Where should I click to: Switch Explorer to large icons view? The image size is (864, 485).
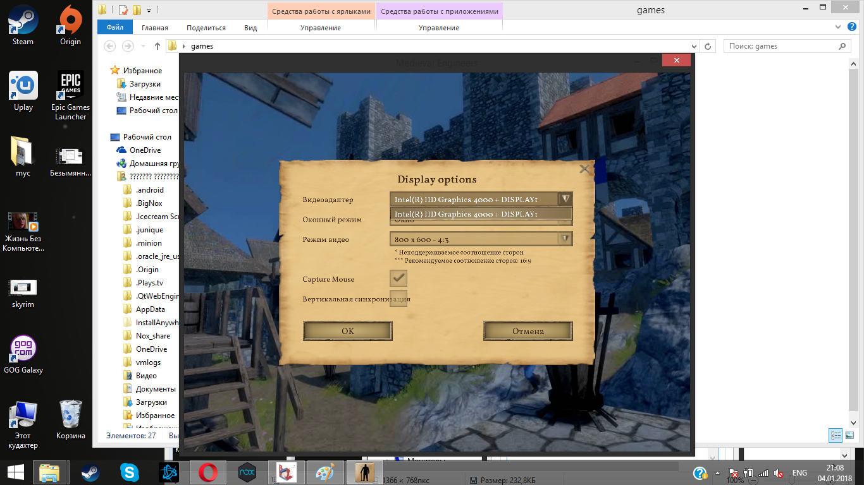[x=850, y=436]
